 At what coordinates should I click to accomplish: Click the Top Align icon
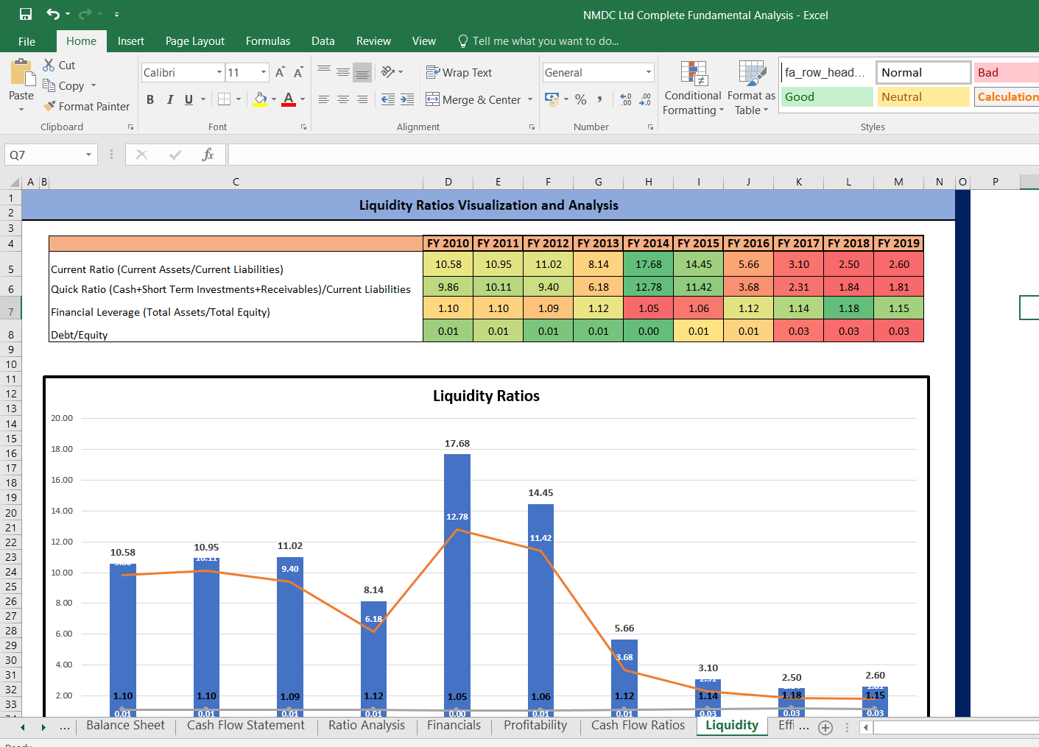coord(324,72)
